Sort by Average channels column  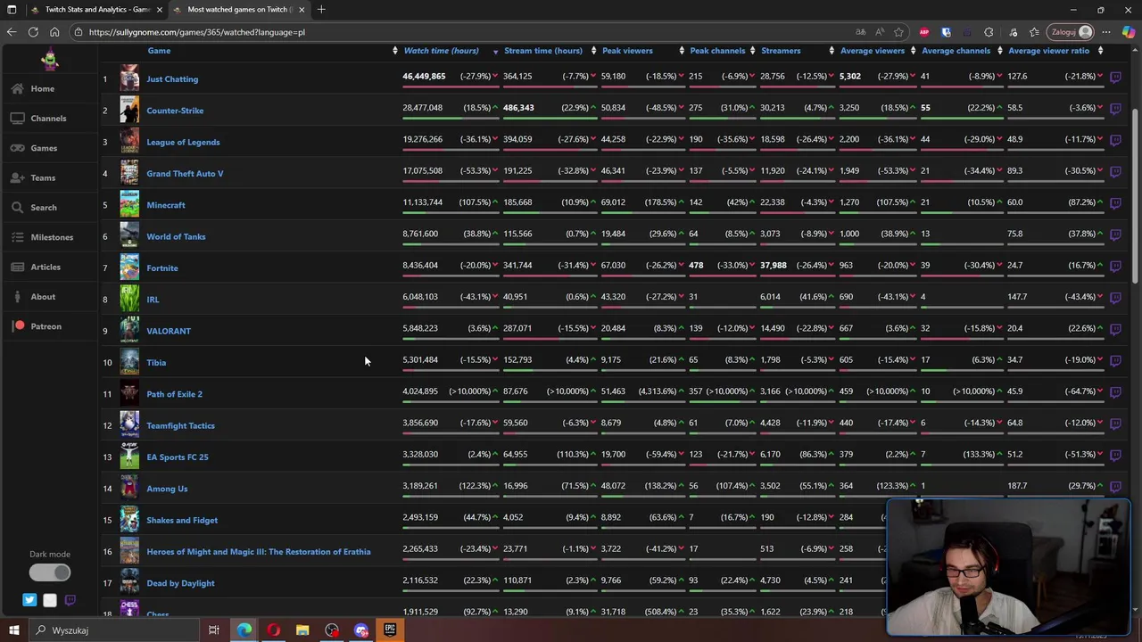click(x=956, y=51)
